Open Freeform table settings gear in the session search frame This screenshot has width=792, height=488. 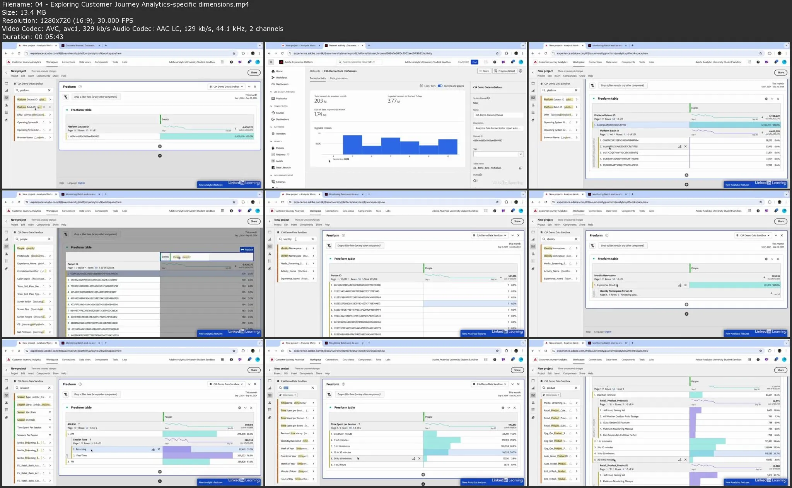239,408
